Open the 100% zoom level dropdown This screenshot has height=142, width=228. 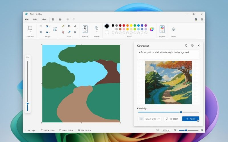tap(165, 130)
